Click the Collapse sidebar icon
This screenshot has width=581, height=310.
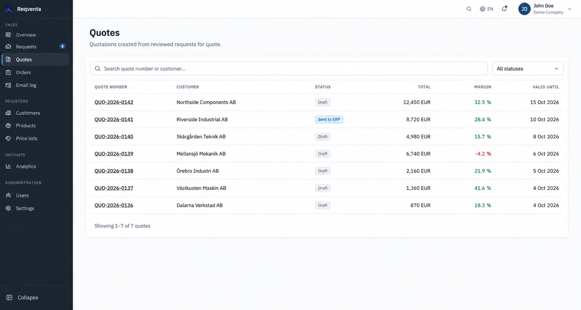[9, 297]
